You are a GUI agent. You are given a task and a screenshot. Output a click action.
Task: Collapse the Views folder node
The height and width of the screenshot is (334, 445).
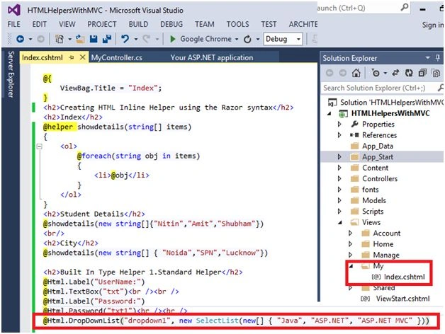click(340, 223)
